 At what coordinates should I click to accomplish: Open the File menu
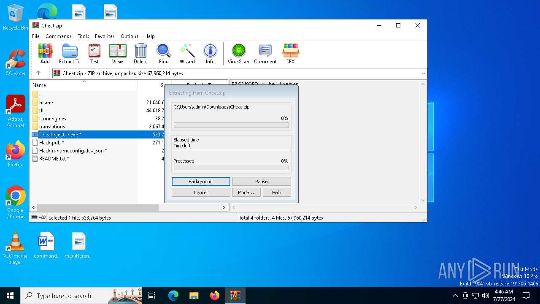tap(36, 36)
